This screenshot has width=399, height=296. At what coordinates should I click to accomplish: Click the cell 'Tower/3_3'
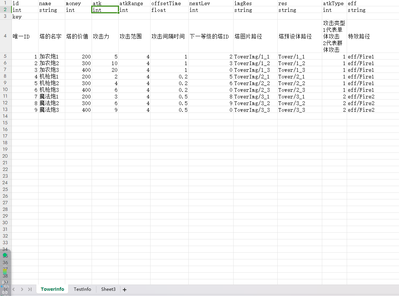(x=299, y=110)
